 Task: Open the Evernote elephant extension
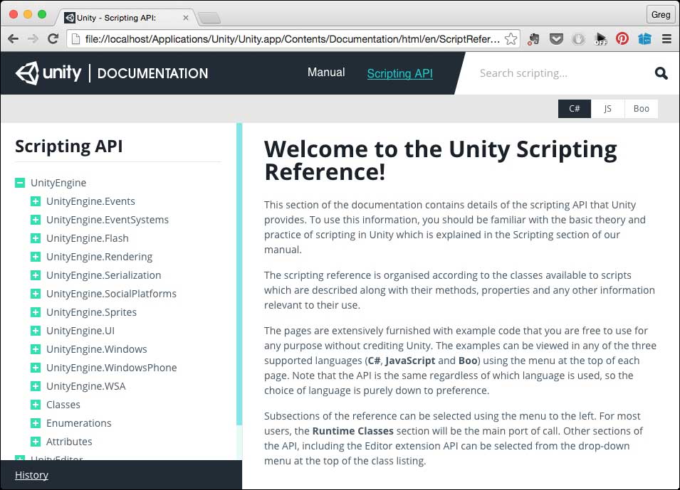tap(534, 39)
